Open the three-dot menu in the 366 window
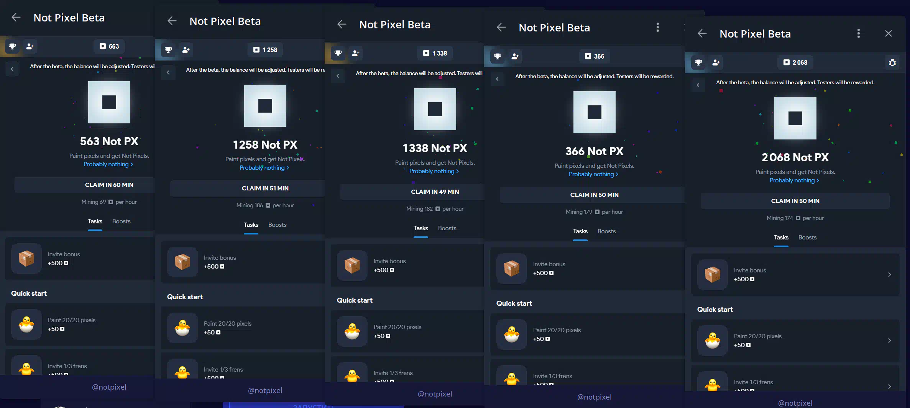The image size is (910, 408). tap(658, 27)
